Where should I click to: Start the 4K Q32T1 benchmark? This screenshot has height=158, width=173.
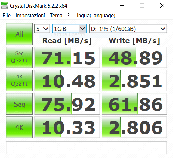point(19,80)
